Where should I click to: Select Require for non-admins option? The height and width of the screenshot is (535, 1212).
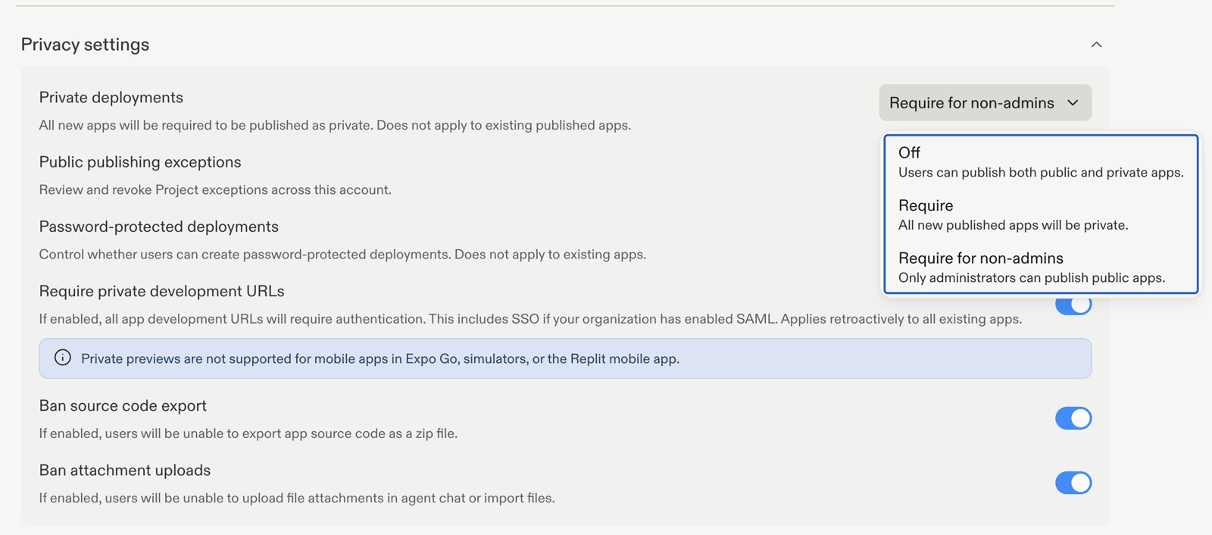[1041, 267]
